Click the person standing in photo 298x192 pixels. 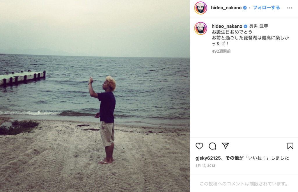click(x=104, y=120)
